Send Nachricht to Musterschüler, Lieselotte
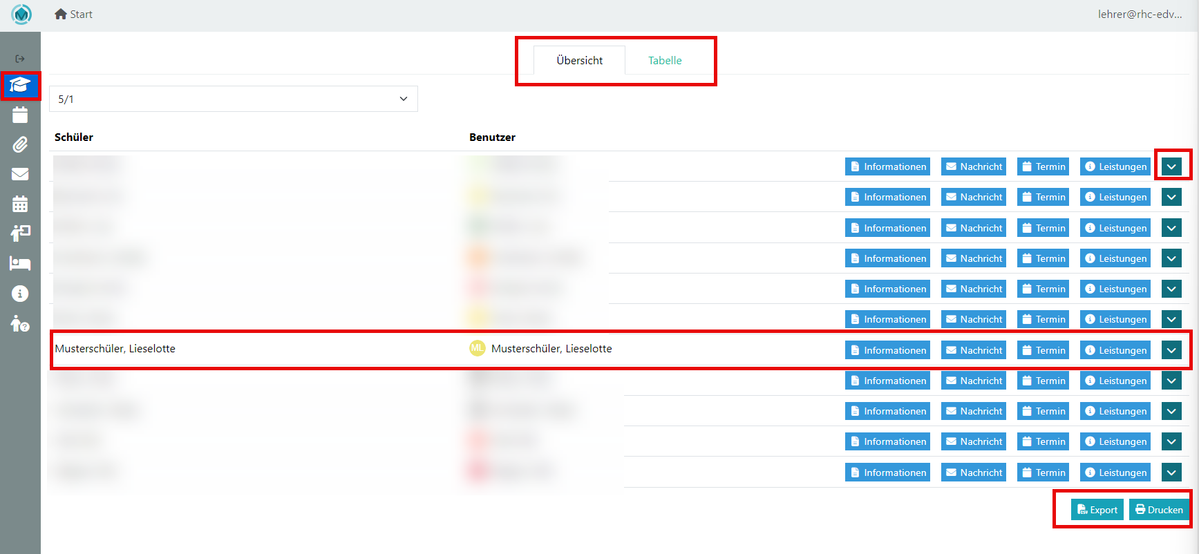The width and height of the screenshot is (1199, 554). [973, 350]
